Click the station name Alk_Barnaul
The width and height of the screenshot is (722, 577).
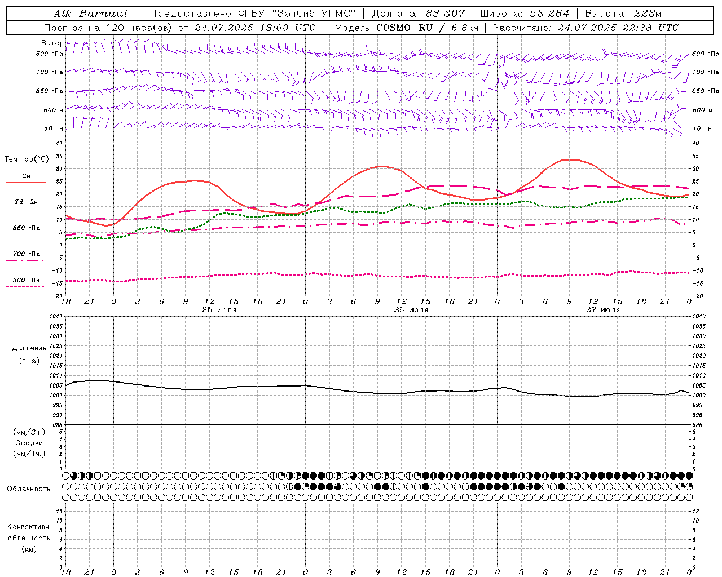tap(91, 14)
